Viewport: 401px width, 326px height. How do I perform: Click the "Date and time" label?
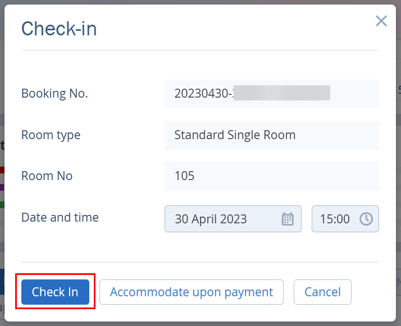pos(60,217)
